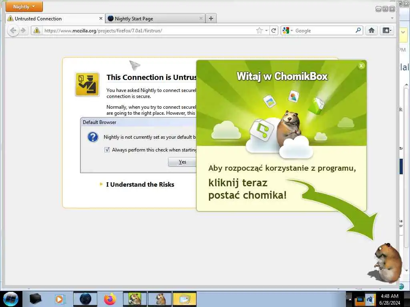
Task: Click the Back navigation arrow
Action: [x=13, y=30]
